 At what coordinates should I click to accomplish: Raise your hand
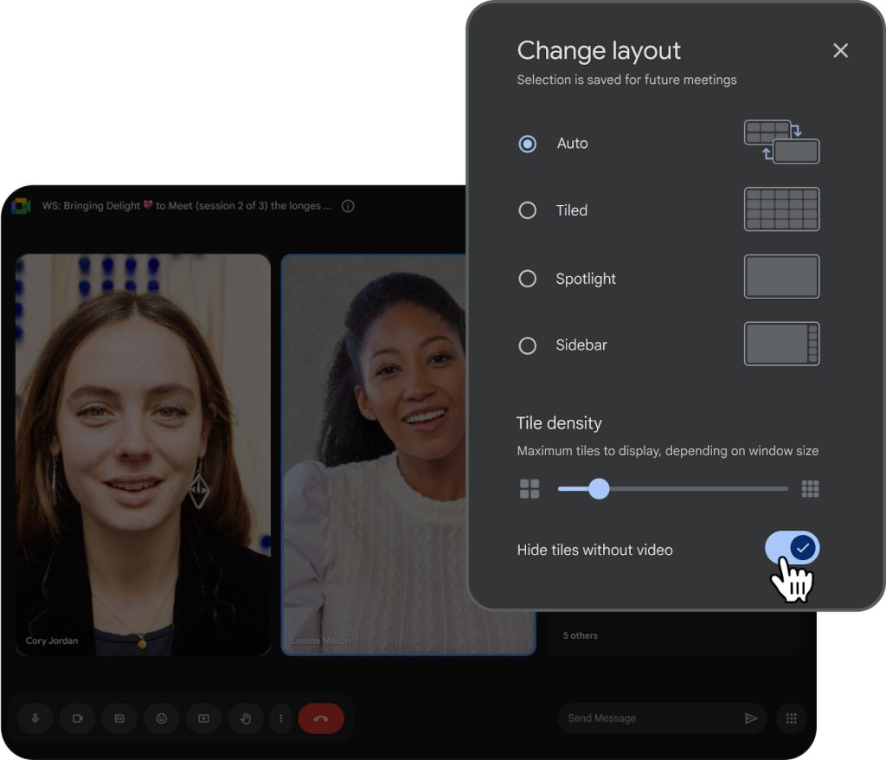point(245,718)
